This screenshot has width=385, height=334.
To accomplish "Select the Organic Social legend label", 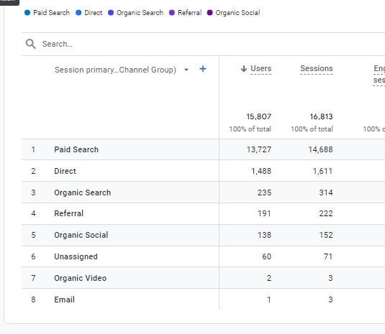I will click(x=237, y=13).
